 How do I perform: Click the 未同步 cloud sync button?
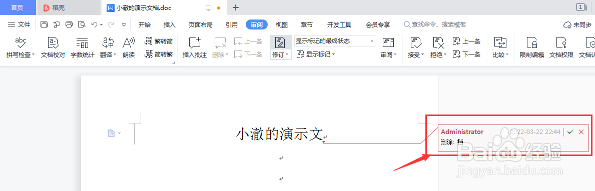click(577, 24)
